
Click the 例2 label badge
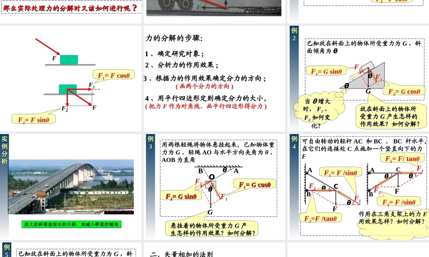(294, 34)
